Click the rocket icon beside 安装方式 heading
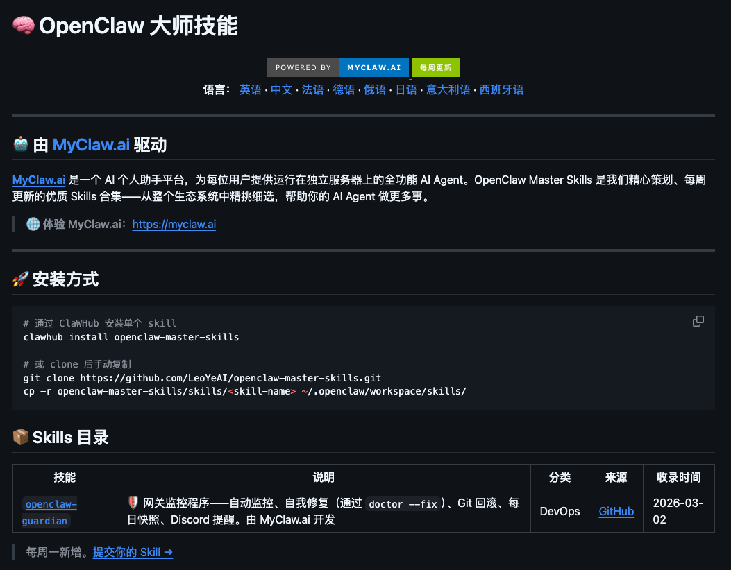The width and height of the screenshot is (731, 570). pos(22,279)
